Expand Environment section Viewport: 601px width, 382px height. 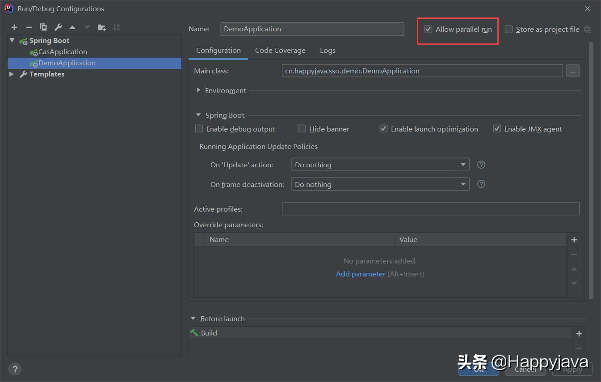(198, 90)
